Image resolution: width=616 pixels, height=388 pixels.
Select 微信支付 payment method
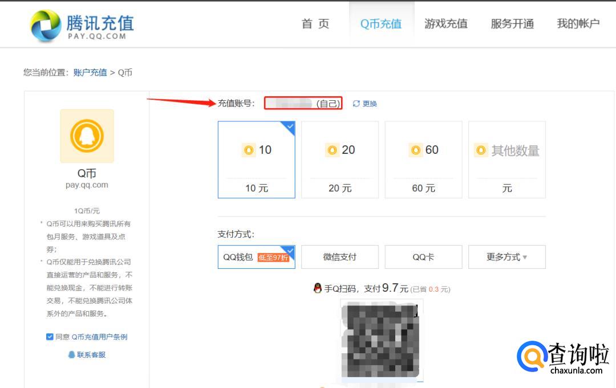coord(340,257)
